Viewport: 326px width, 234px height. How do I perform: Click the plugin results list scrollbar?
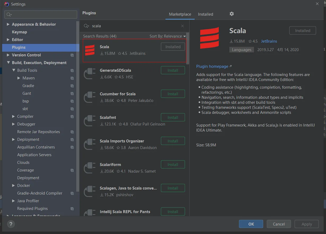click(x=188, y=49)
